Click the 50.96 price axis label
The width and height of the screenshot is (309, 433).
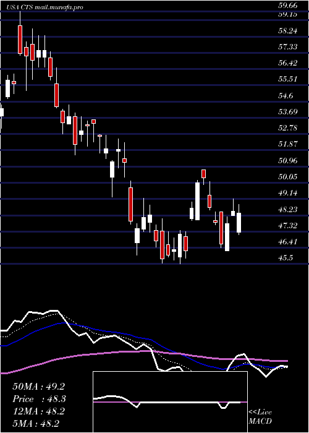[x=288, y=160]
